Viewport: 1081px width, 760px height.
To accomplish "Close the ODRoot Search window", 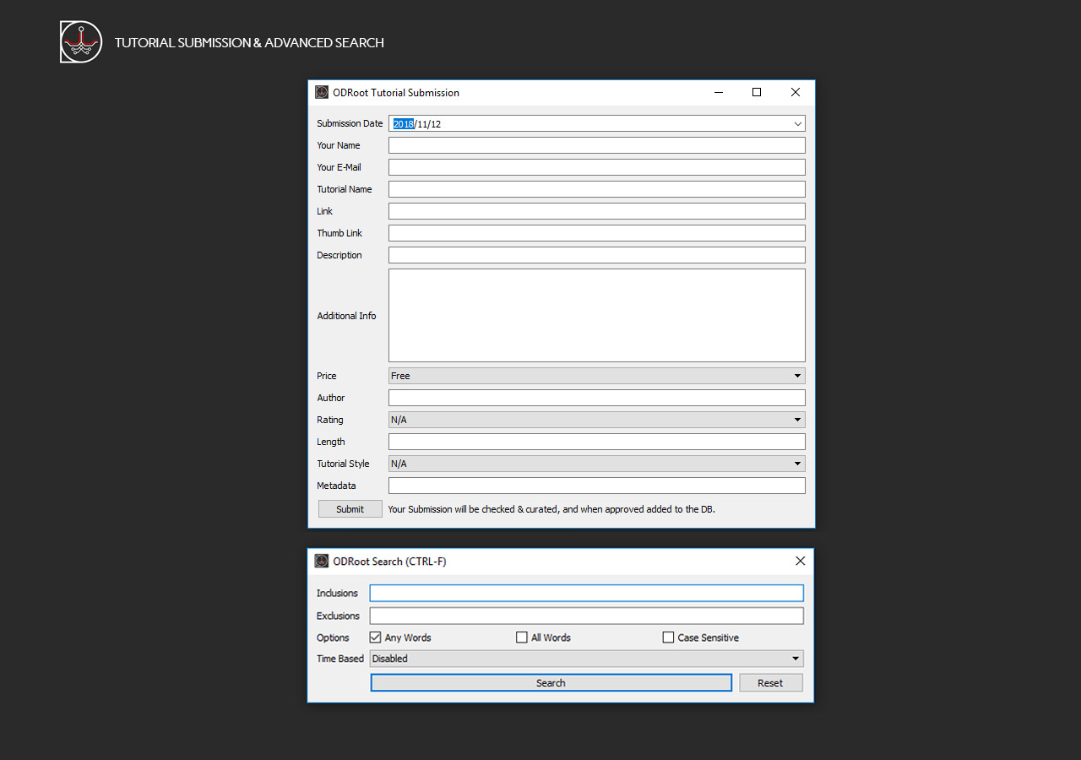I will [800, 562].
